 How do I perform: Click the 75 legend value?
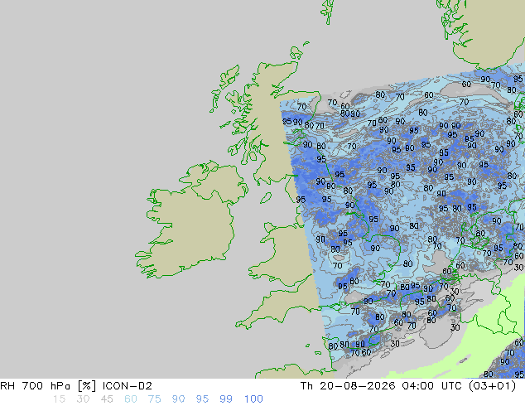[154, 399]
